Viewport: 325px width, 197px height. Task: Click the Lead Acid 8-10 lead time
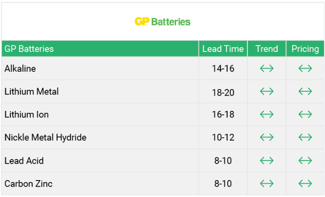[x=223, y=160]
